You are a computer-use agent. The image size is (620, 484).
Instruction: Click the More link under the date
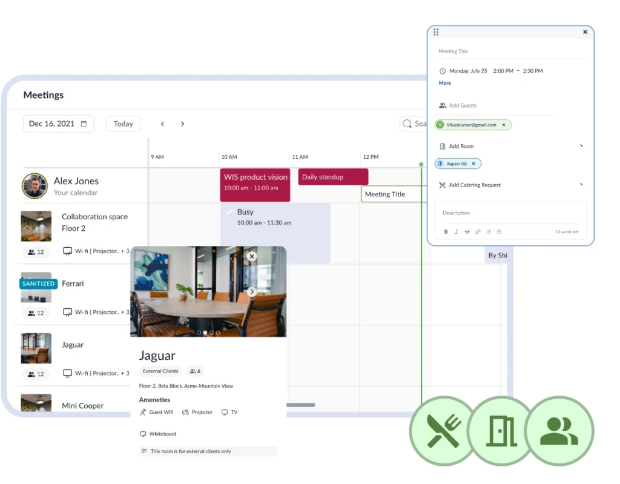tap(444, 83)
